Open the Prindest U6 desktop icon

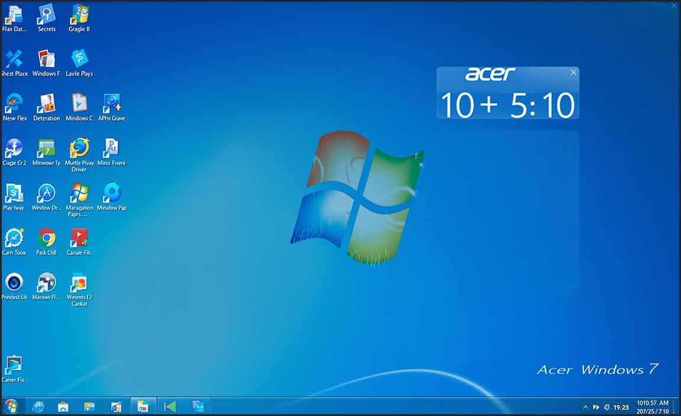tap(14, 286)
